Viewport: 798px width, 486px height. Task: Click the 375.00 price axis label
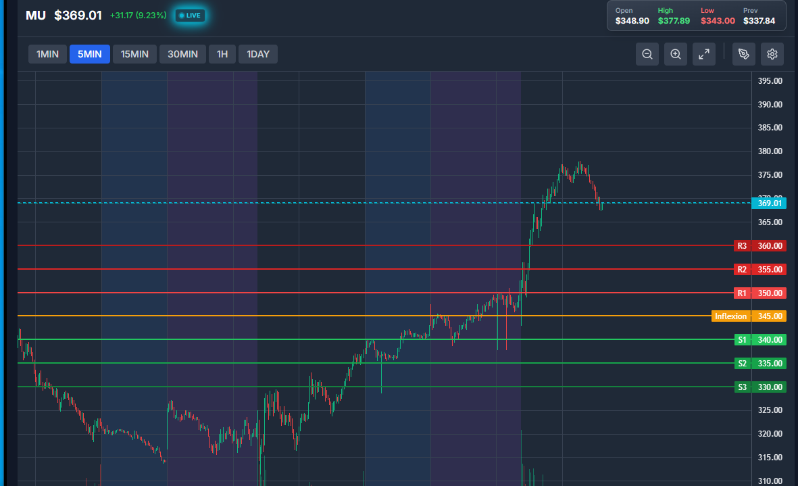point(770,174)
